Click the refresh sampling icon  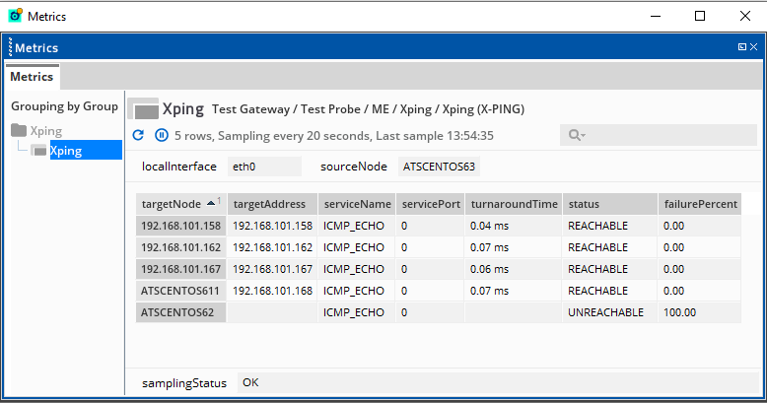pos(138,135)
